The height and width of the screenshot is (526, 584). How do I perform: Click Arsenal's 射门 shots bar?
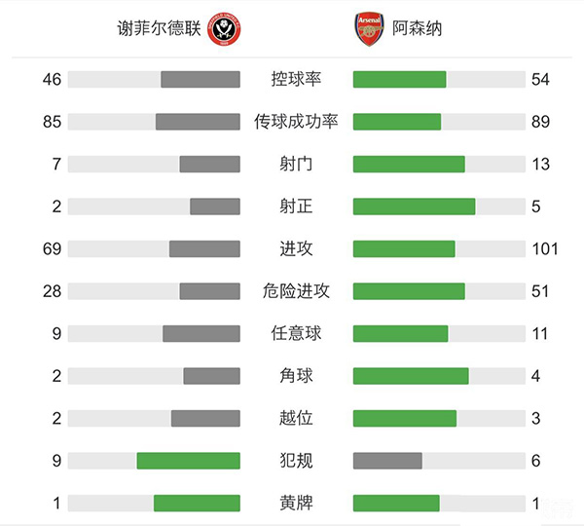coord(409,164)
